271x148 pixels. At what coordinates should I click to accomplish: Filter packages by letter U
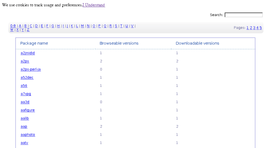point(127,26)
